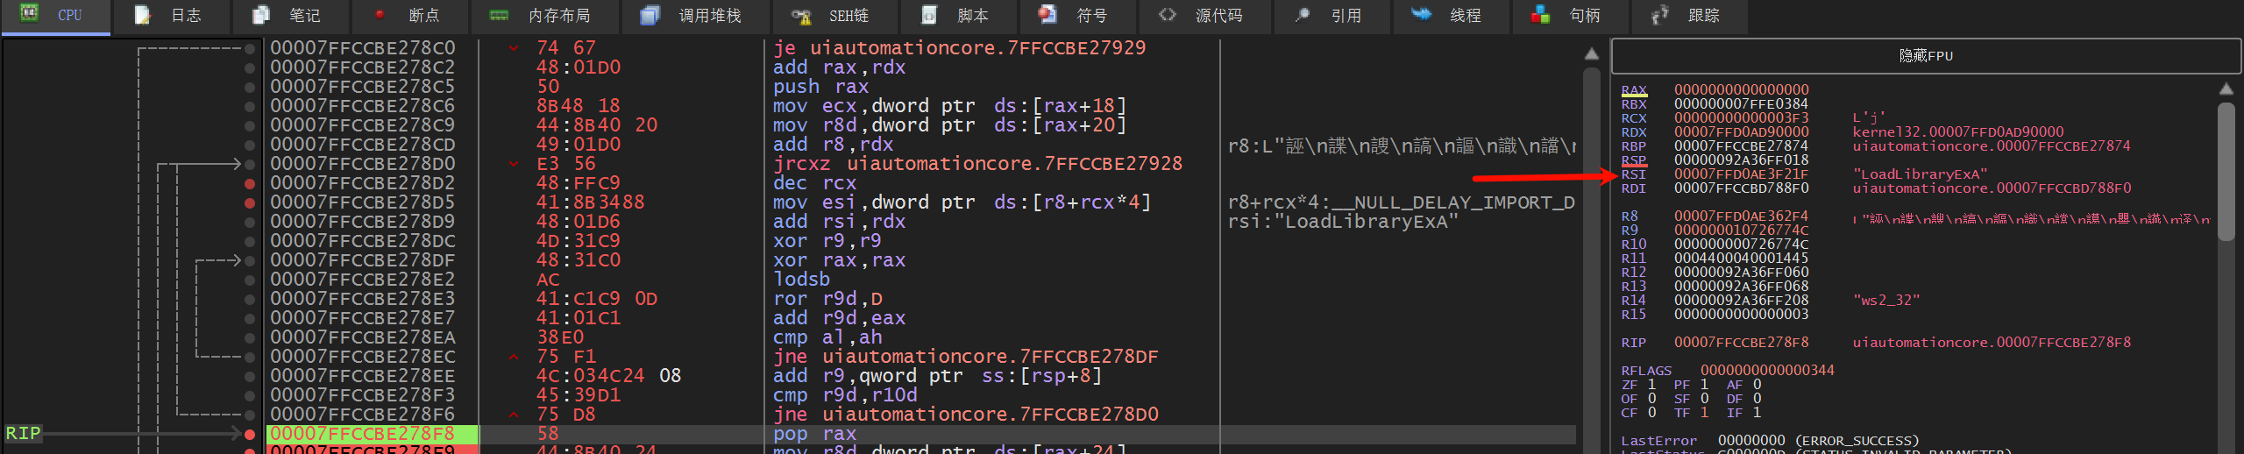Click the log document icon
This screenshot has width=2244, height=454.
[x=142, y=15]
